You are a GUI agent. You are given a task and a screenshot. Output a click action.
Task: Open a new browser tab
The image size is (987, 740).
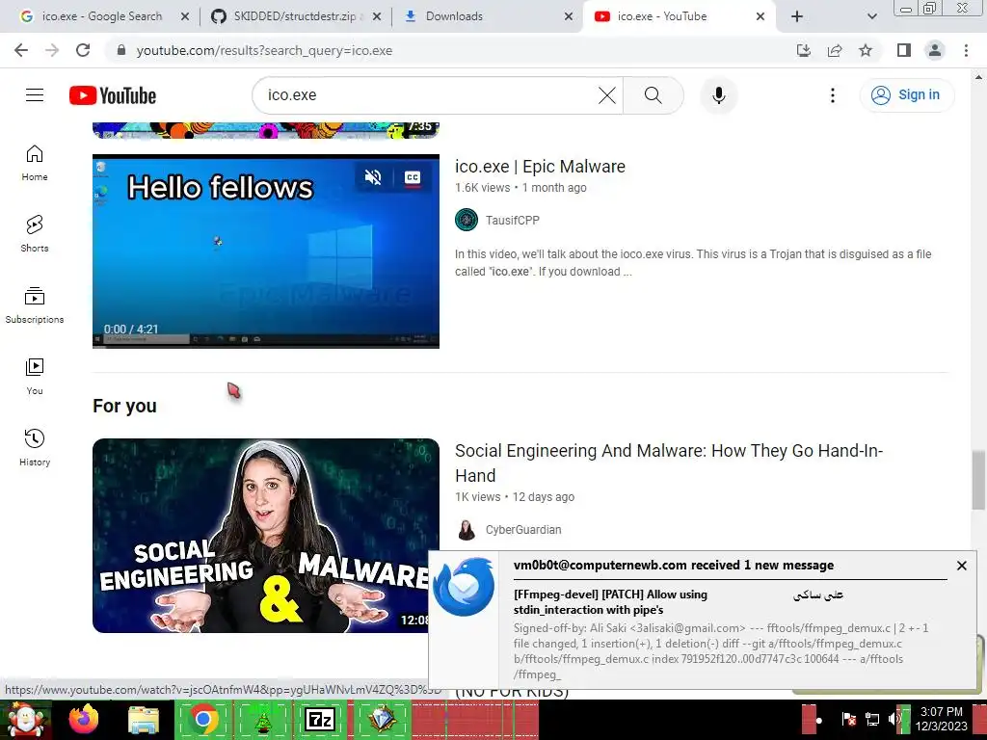[797, 16]
